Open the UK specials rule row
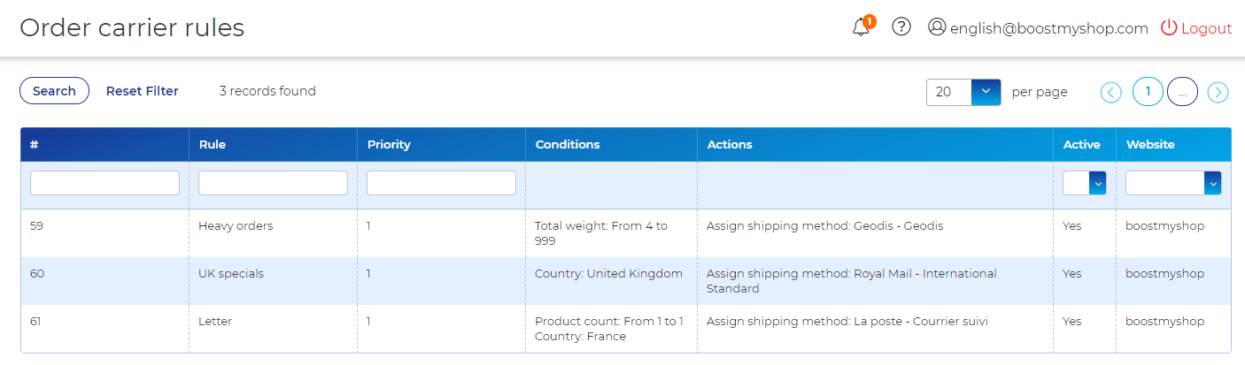The image size is (1245, 365). tap(231, 274)
